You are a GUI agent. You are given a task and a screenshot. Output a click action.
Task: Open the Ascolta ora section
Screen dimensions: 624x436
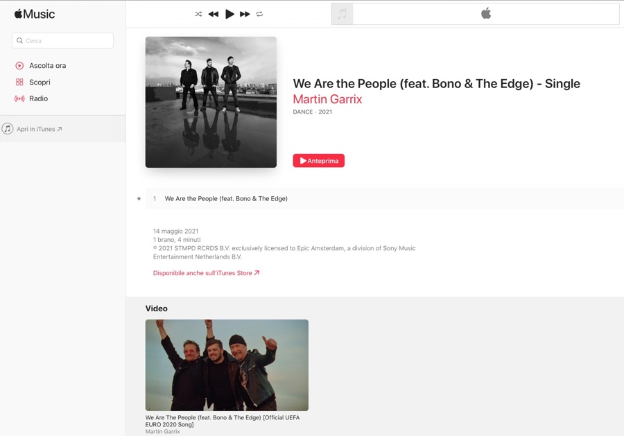[41, 66]
